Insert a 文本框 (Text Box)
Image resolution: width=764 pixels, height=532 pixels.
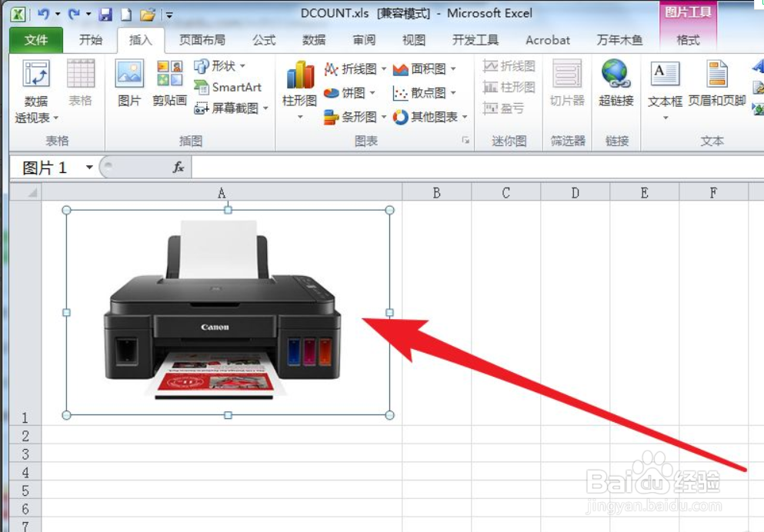coord(665,91)
